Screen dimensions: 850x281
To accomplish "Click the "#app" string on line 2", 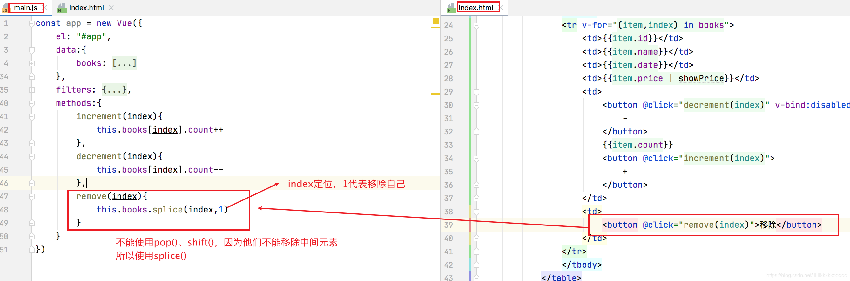I will [91, 36].
